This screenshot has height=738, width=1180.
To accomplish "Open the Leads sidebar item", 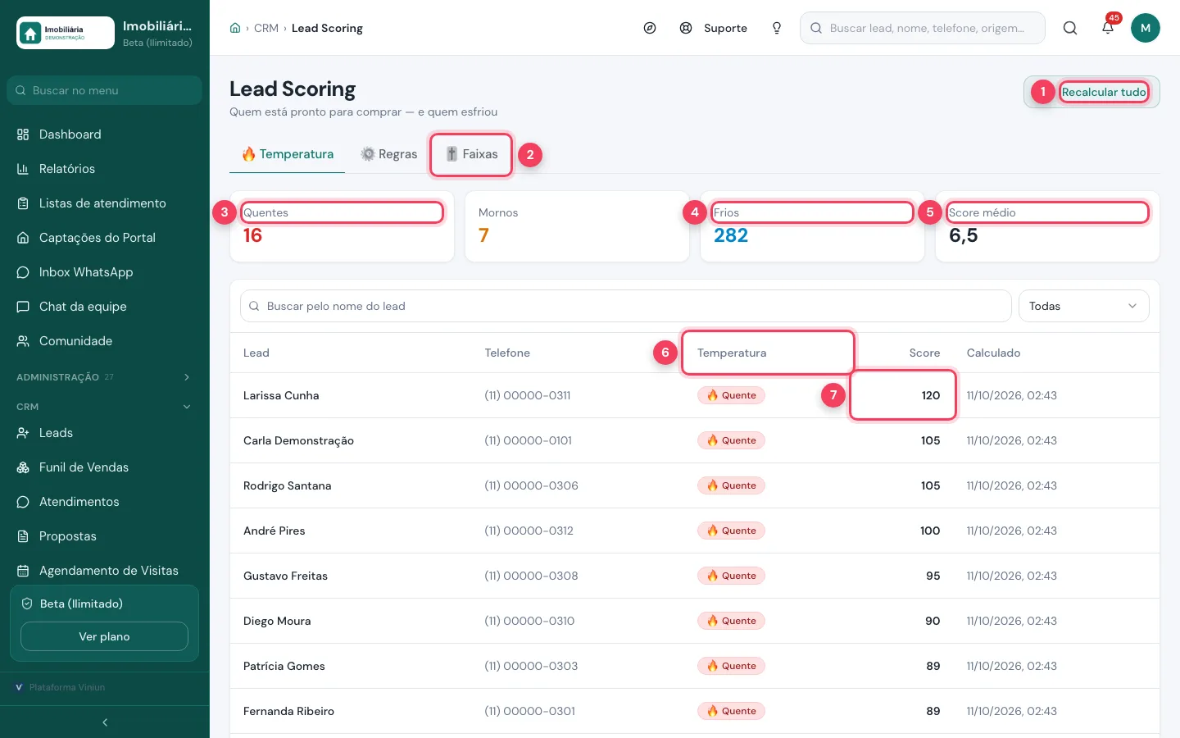I will tap(105, 433).
